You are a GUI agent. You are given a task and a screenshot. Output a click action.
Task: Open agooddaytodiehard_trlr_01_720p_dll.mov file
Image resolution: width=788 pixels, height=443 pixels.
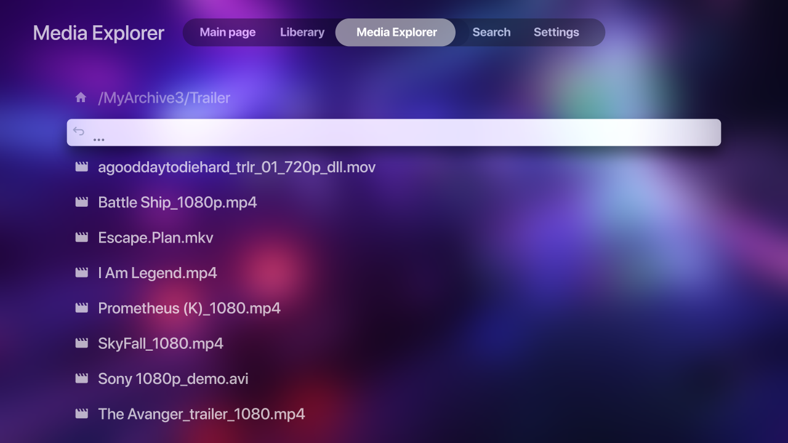coord(236,167)
